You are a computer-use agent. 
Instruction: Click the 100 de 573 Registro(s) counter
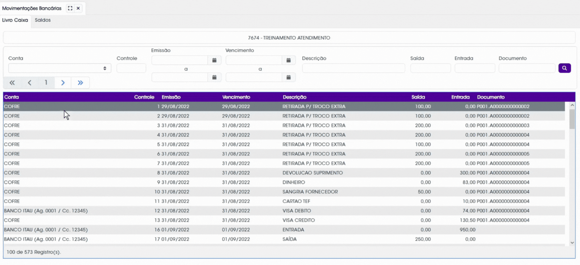point(34,252)
